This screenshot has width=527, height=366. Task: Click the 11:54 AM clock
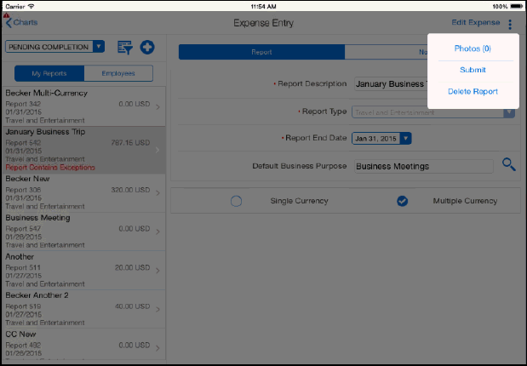(264, 7)
